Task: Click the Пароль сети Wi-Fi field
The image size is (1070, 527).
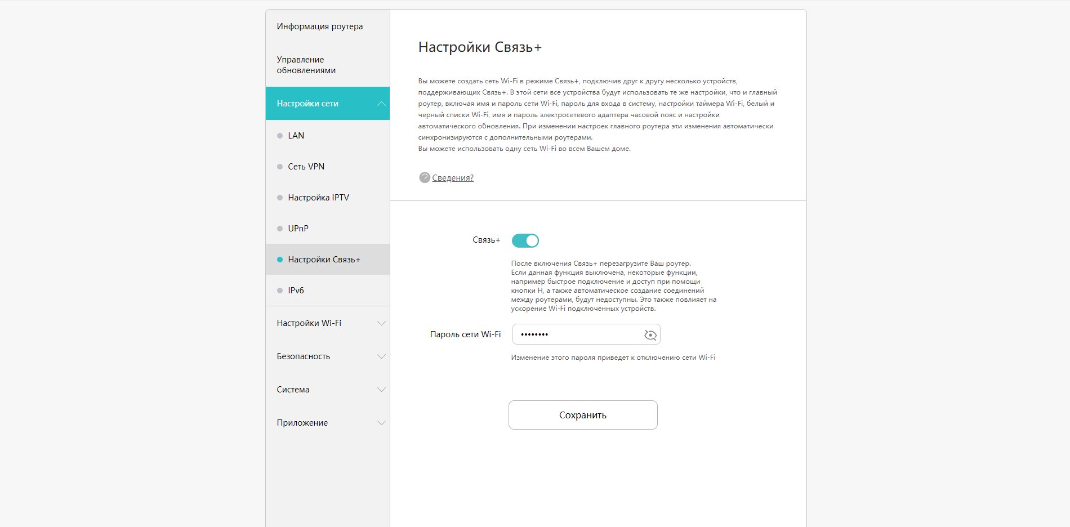Action: pyautogui.click(x=586, y=334)
